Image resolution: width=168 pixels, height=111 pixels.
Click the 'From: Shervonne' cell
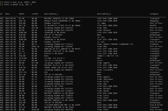click(x=105, y=79)
